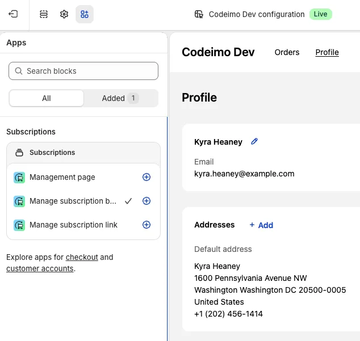The image size is (360, 341).
Task: Open the Orders navigation tab
Action: (x=287, y=52)
